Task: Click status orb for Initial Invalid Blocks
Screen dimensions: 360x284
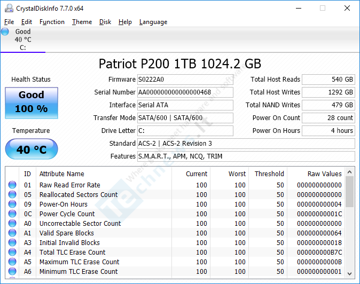Action: click(12, 242)
